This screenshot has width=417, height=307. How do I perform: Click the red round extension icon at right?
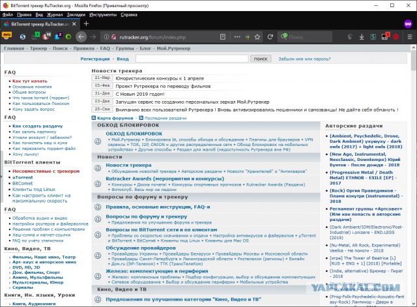[396, 37]
